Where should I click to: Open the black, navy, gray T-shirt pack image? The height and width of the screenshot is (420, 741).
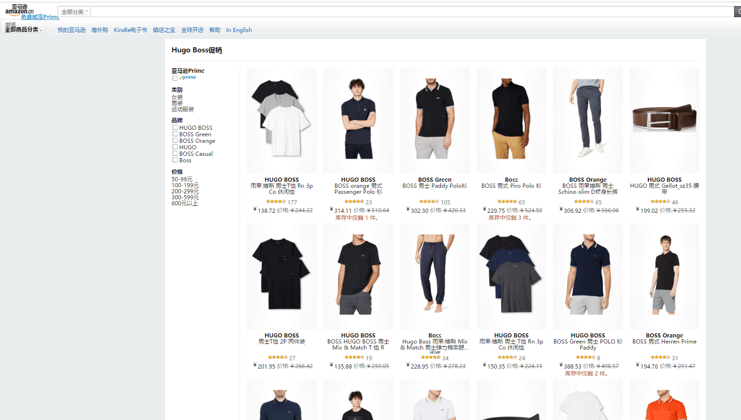click(x=511, y=277)
